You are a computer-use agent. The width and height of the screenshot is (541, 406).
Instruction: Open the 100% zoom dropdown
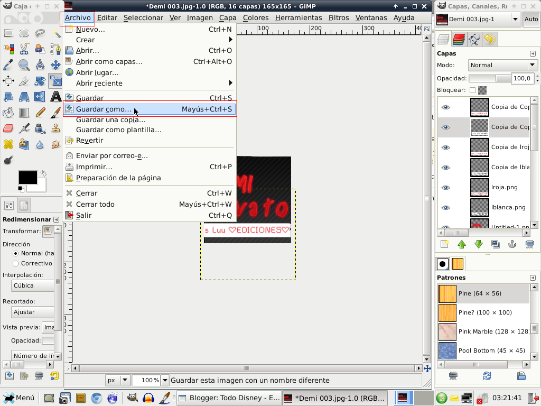(x=165, y=380)
